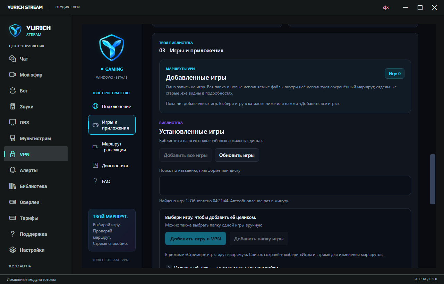
Task: Click Добавить игру в VPN button
Action: point(196,239)
